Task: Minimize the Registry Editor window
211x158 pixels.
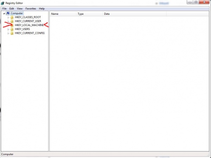Action: click(x=190, y=2)
